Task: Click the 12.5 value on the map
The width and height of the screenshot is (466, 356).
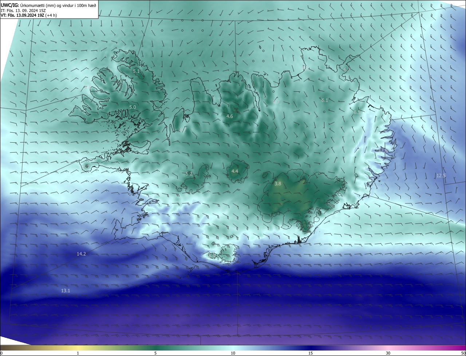Action: (x=441, y=176)
